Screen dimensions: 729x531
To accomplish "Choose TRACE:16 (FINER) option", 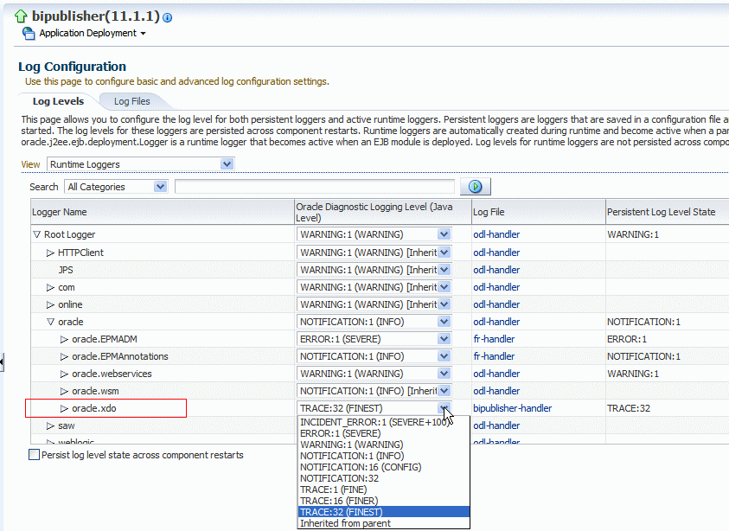I will [384, 501].
